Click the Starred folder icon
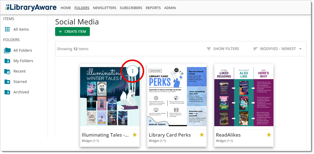This screenshot has height=154, width=314. [x=7, y=82]
